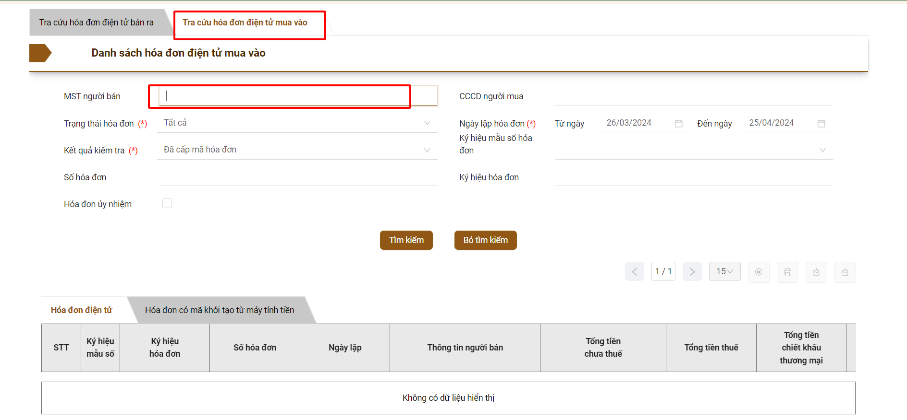The height and width of the screenshot is (420, 907).
Task: Go to the next results page
Action: 692,272
